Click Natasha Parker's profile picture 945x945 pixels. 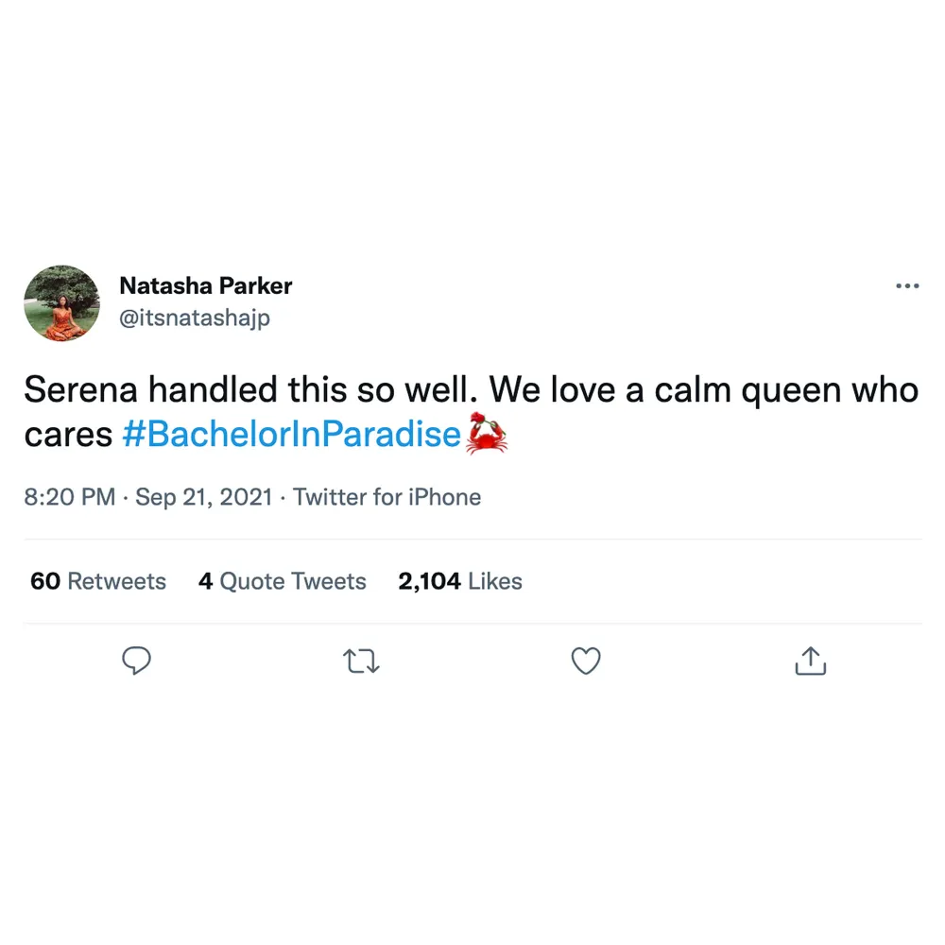(x=61, y=302)
